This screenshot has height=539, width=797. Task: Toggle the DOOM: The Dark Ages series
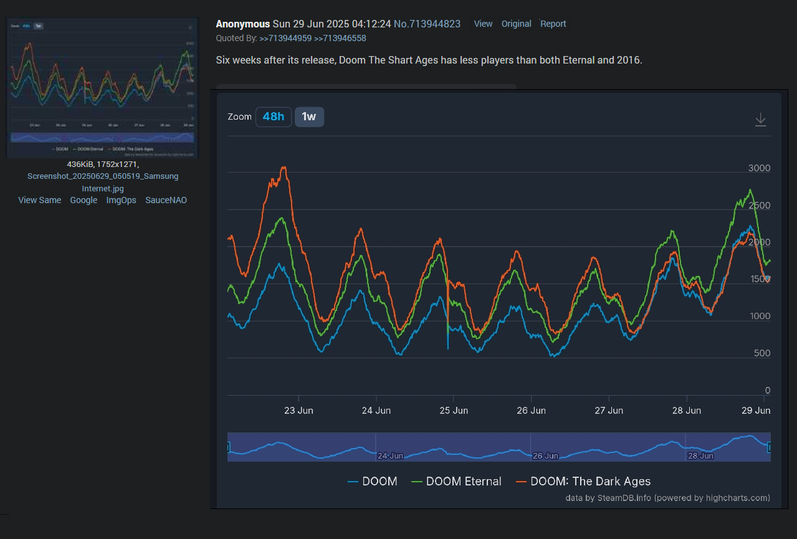[x=583, y=481]
